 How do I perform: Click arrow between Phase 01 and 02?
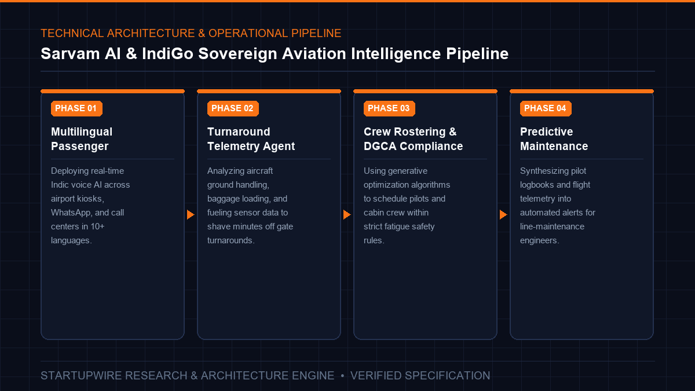[191, 215]
